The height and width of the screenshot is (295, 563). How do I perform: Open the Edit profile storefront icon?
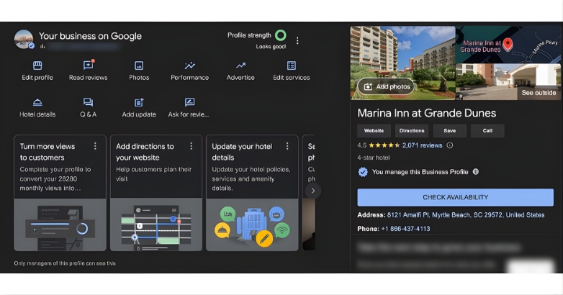click(x=37, y=65)
